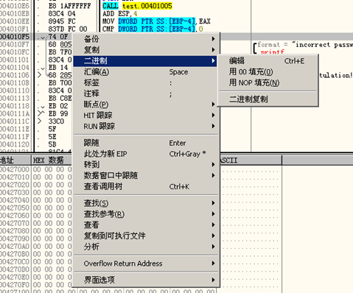Screen dimensions: 353x293
Task: Open 数据窗口中跟随 submenu
Action: [145, 175]
